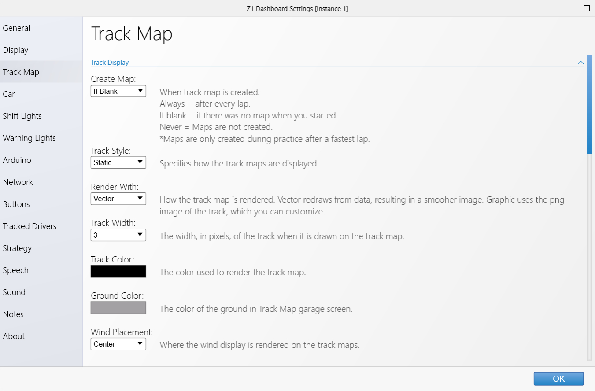This screenshot has height=391, width=595.
Task: Click the 'Track Width:' label
Action: (x=113, y=223)
